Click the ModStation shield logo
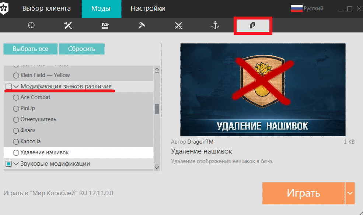Viewport: 363px width, 215px height. (4, 8)
